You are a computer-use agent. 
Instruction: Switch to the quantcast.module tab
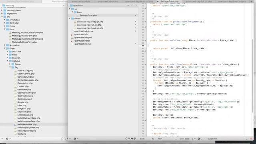pos(81,1)
